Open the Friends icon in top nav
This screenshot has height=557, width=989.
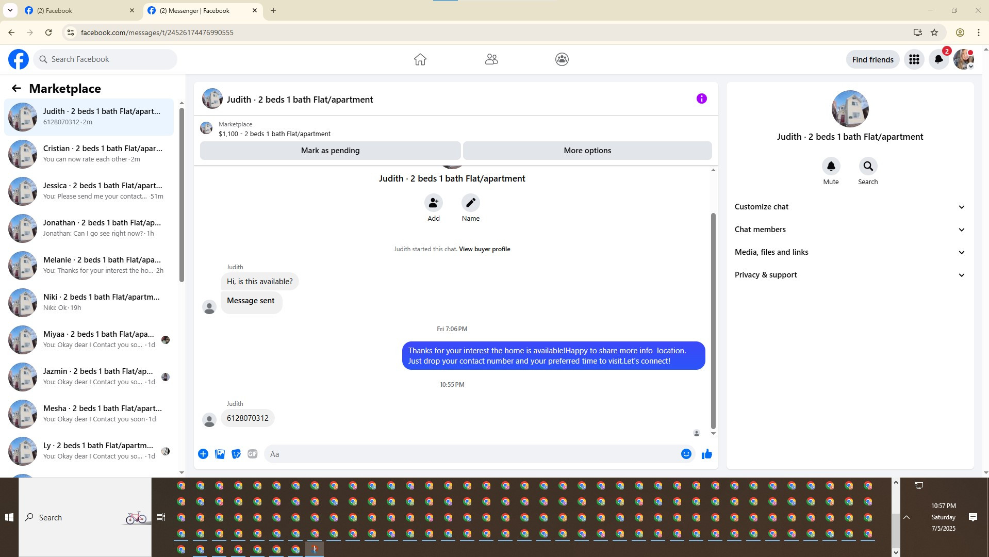point(491,59)
